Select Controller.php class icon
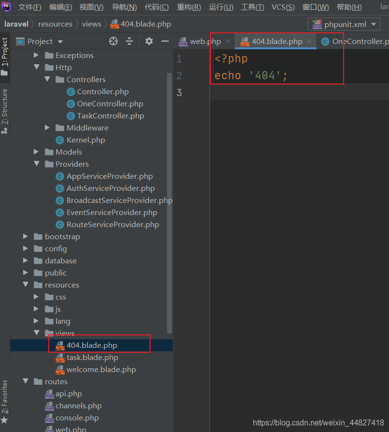This screenshot has height=432, width=389. coord(71,92)
